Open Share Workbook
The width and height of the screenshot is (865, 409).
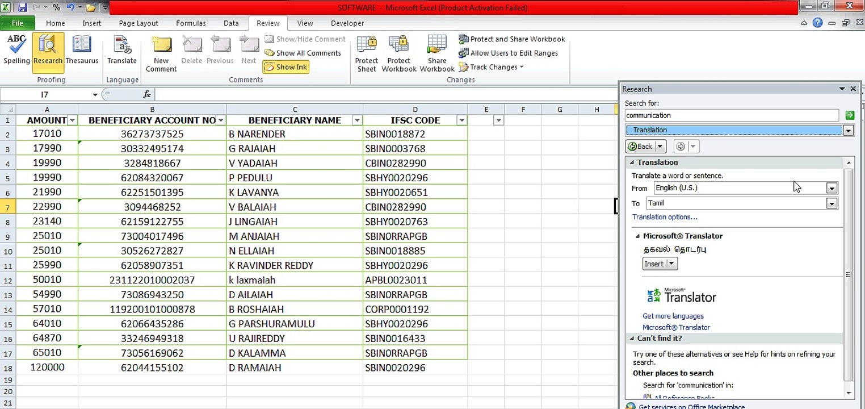click(437, 54)
